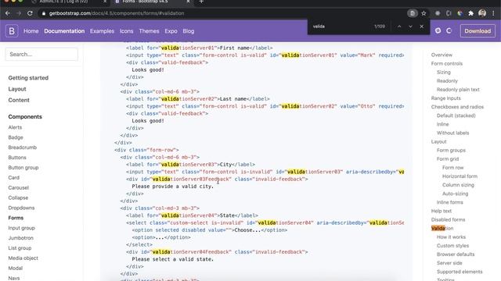Open the extensions puzzle icon

pos(471,13)
